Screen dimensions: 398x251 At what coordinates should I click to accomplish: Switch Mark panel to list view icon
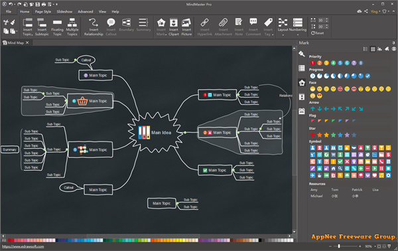(365, 49)
